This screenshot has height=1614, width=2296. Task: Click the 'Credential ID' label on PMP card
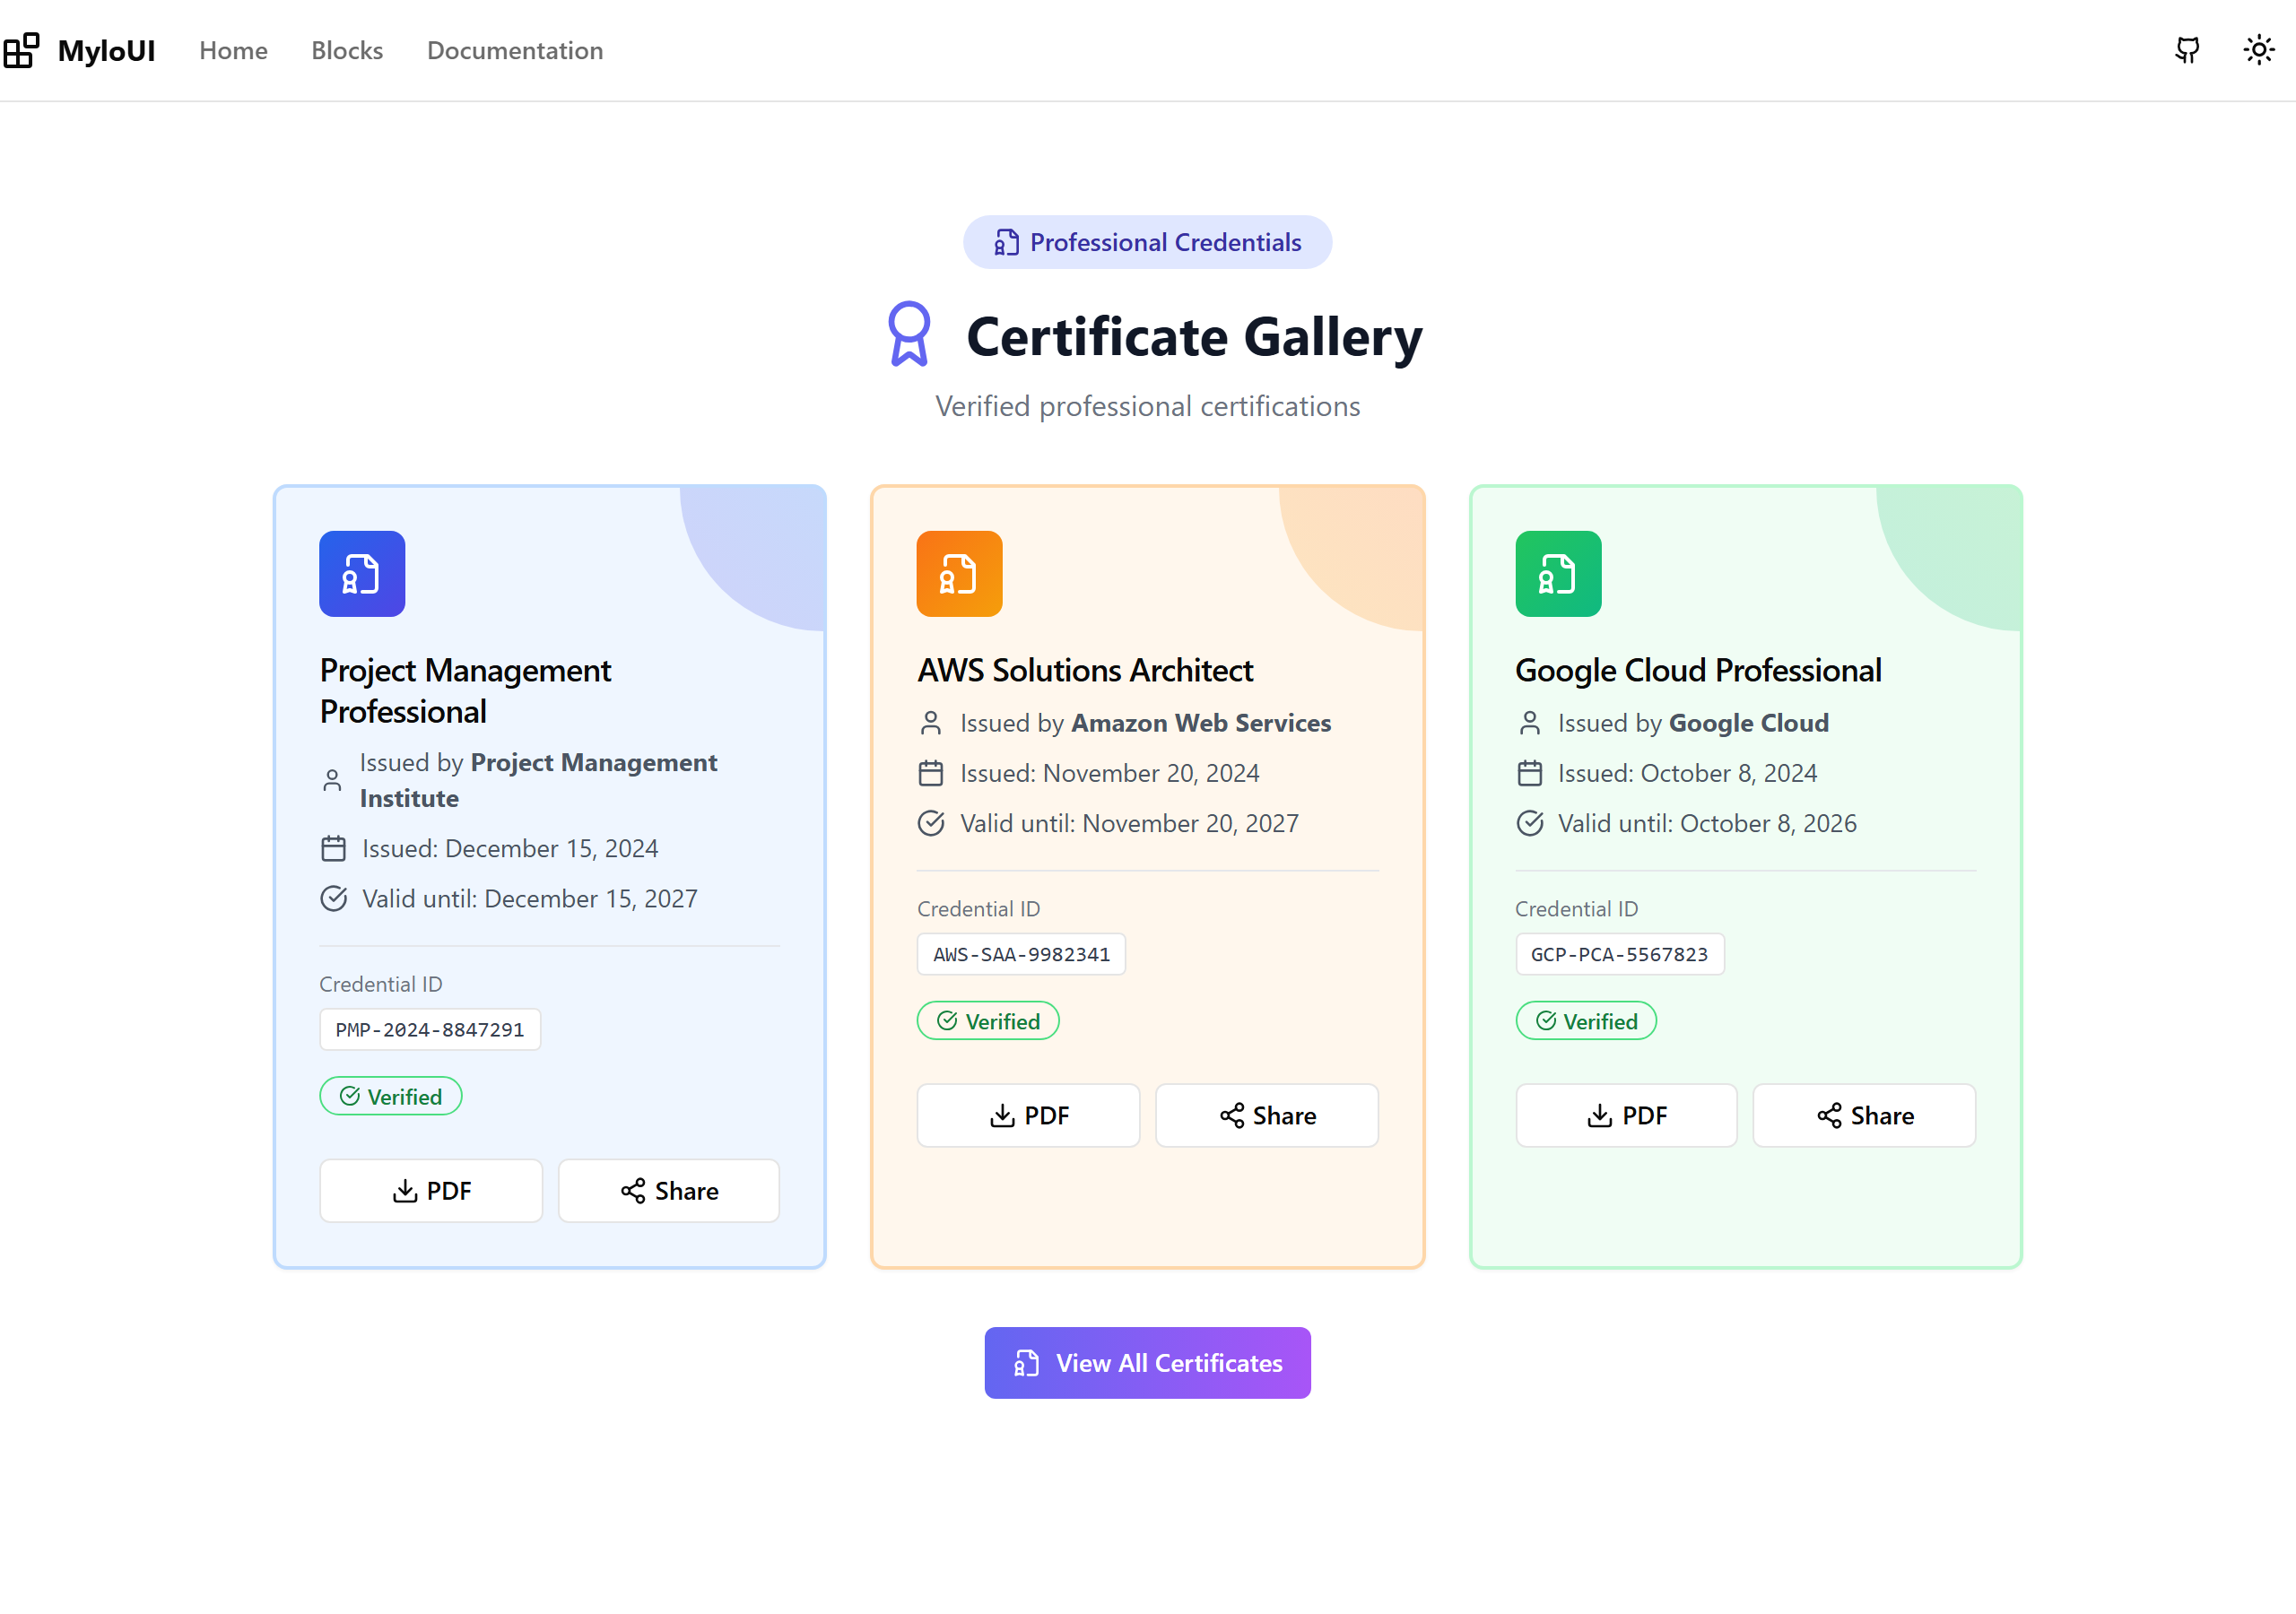pyautogui.click(x=381, y=984)
